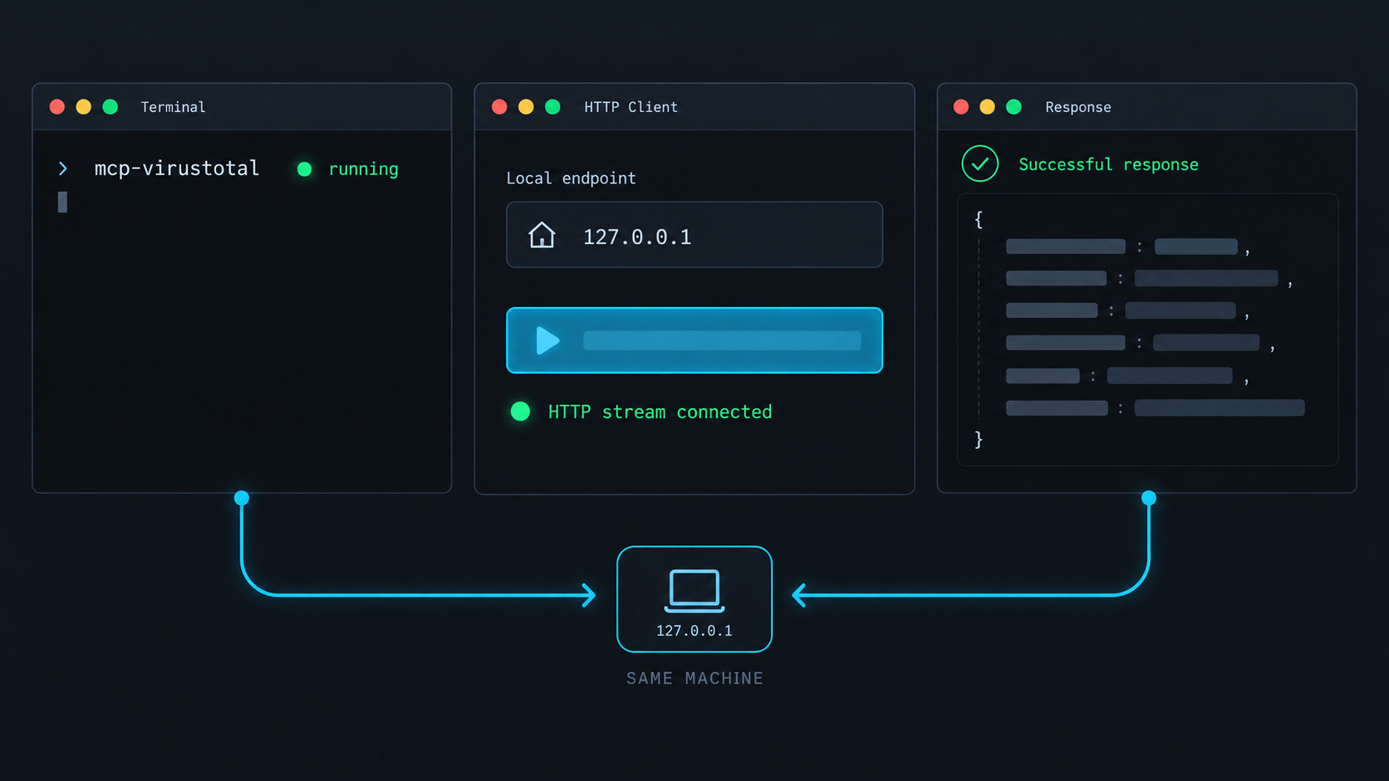The height and width of the screenshot is (781, 1389).
Task: Click the Terminal window title
Action: 173,107
